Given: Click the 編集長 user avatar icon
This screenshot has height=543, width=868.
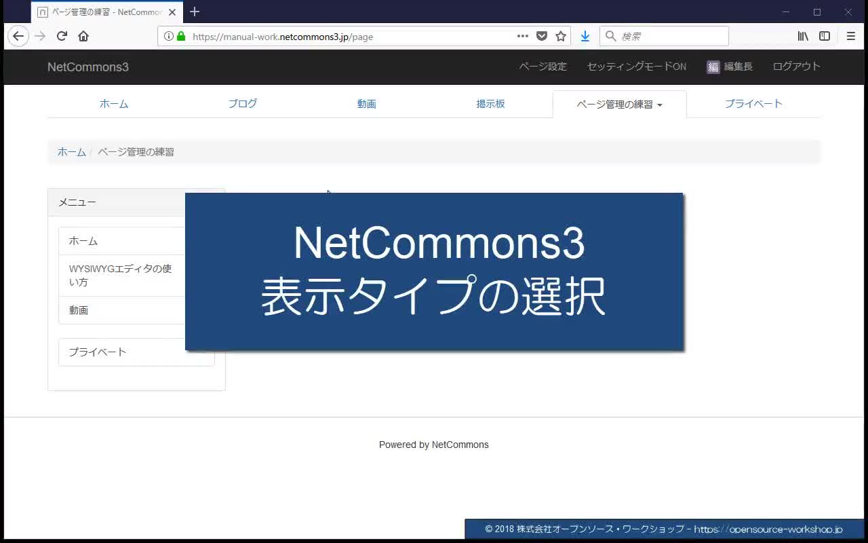Looking at the screenshot, I should tap(713, 67).
